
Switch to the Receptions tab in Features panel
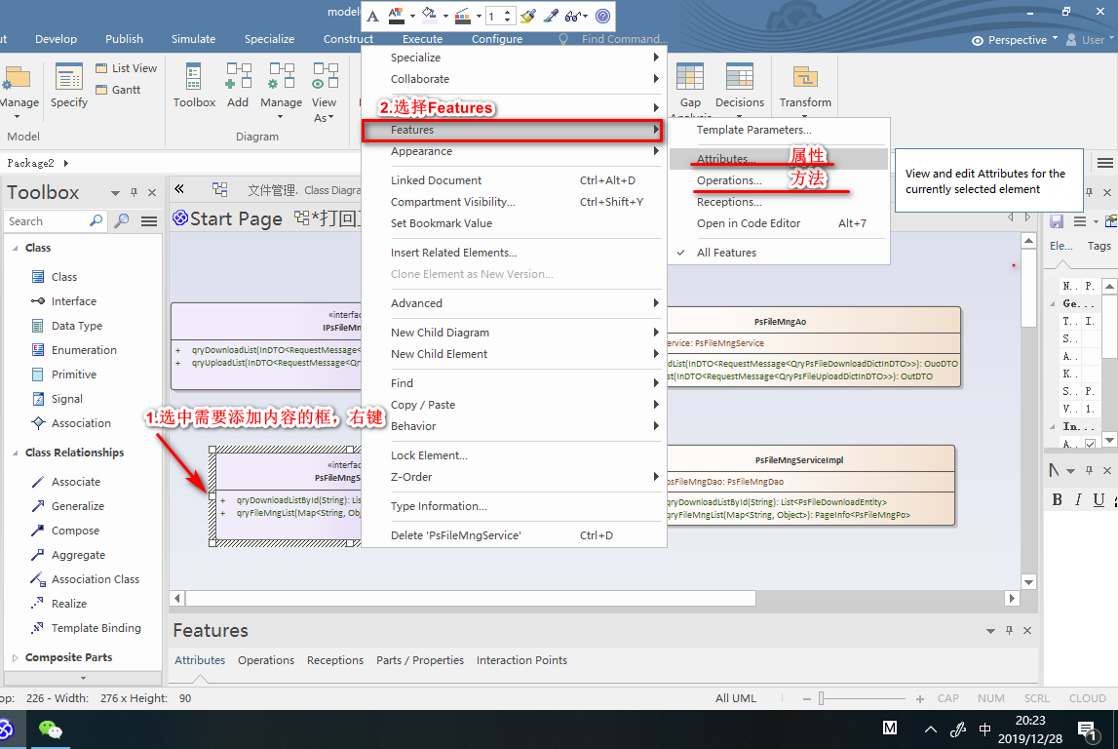(334, 660)
